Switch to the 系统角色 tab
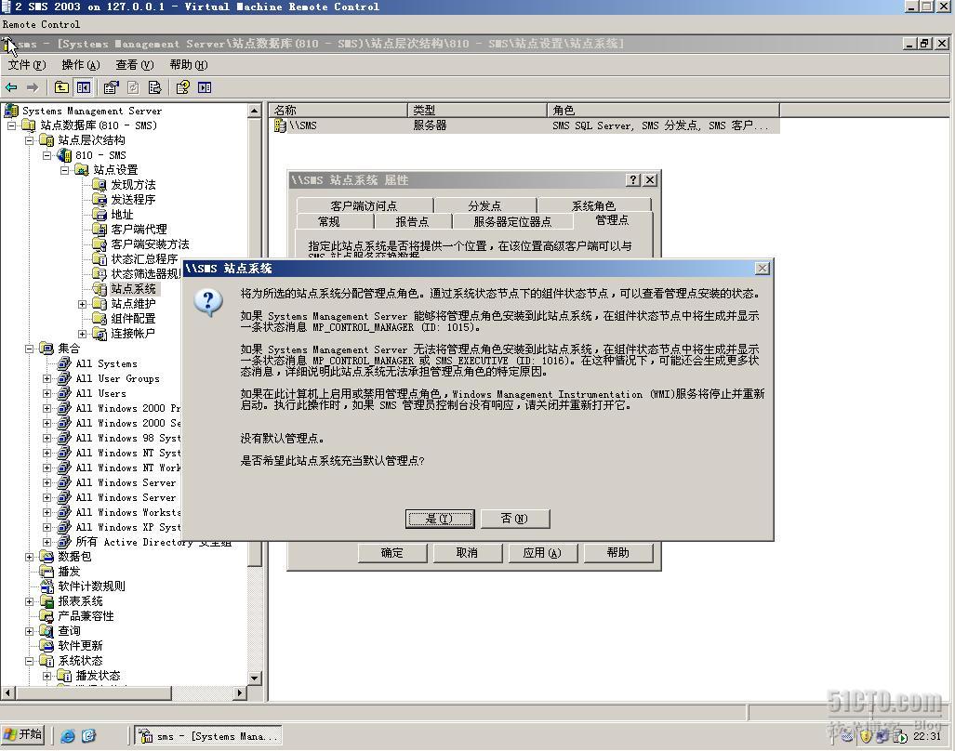 click(x=593, y=205)
